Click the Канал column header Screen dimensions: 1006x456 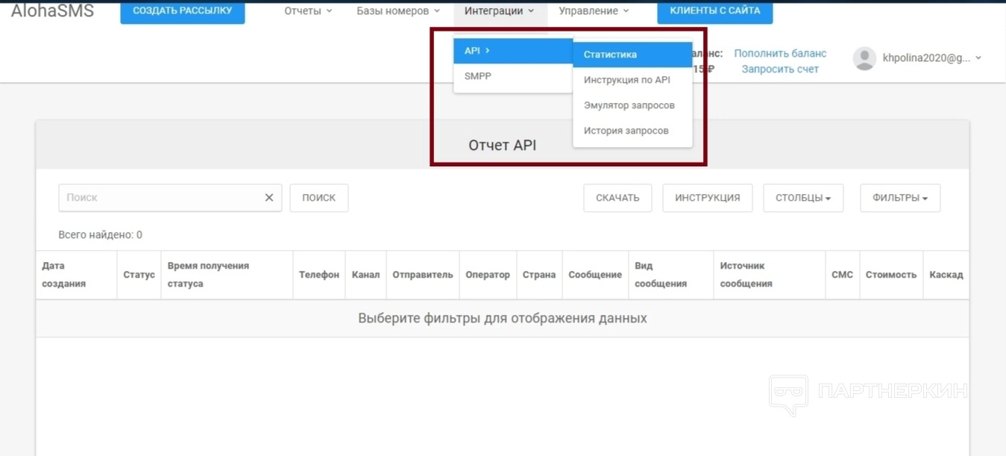[365, 275]
